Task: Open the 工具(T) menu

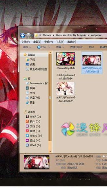Action: pos(60,42)
